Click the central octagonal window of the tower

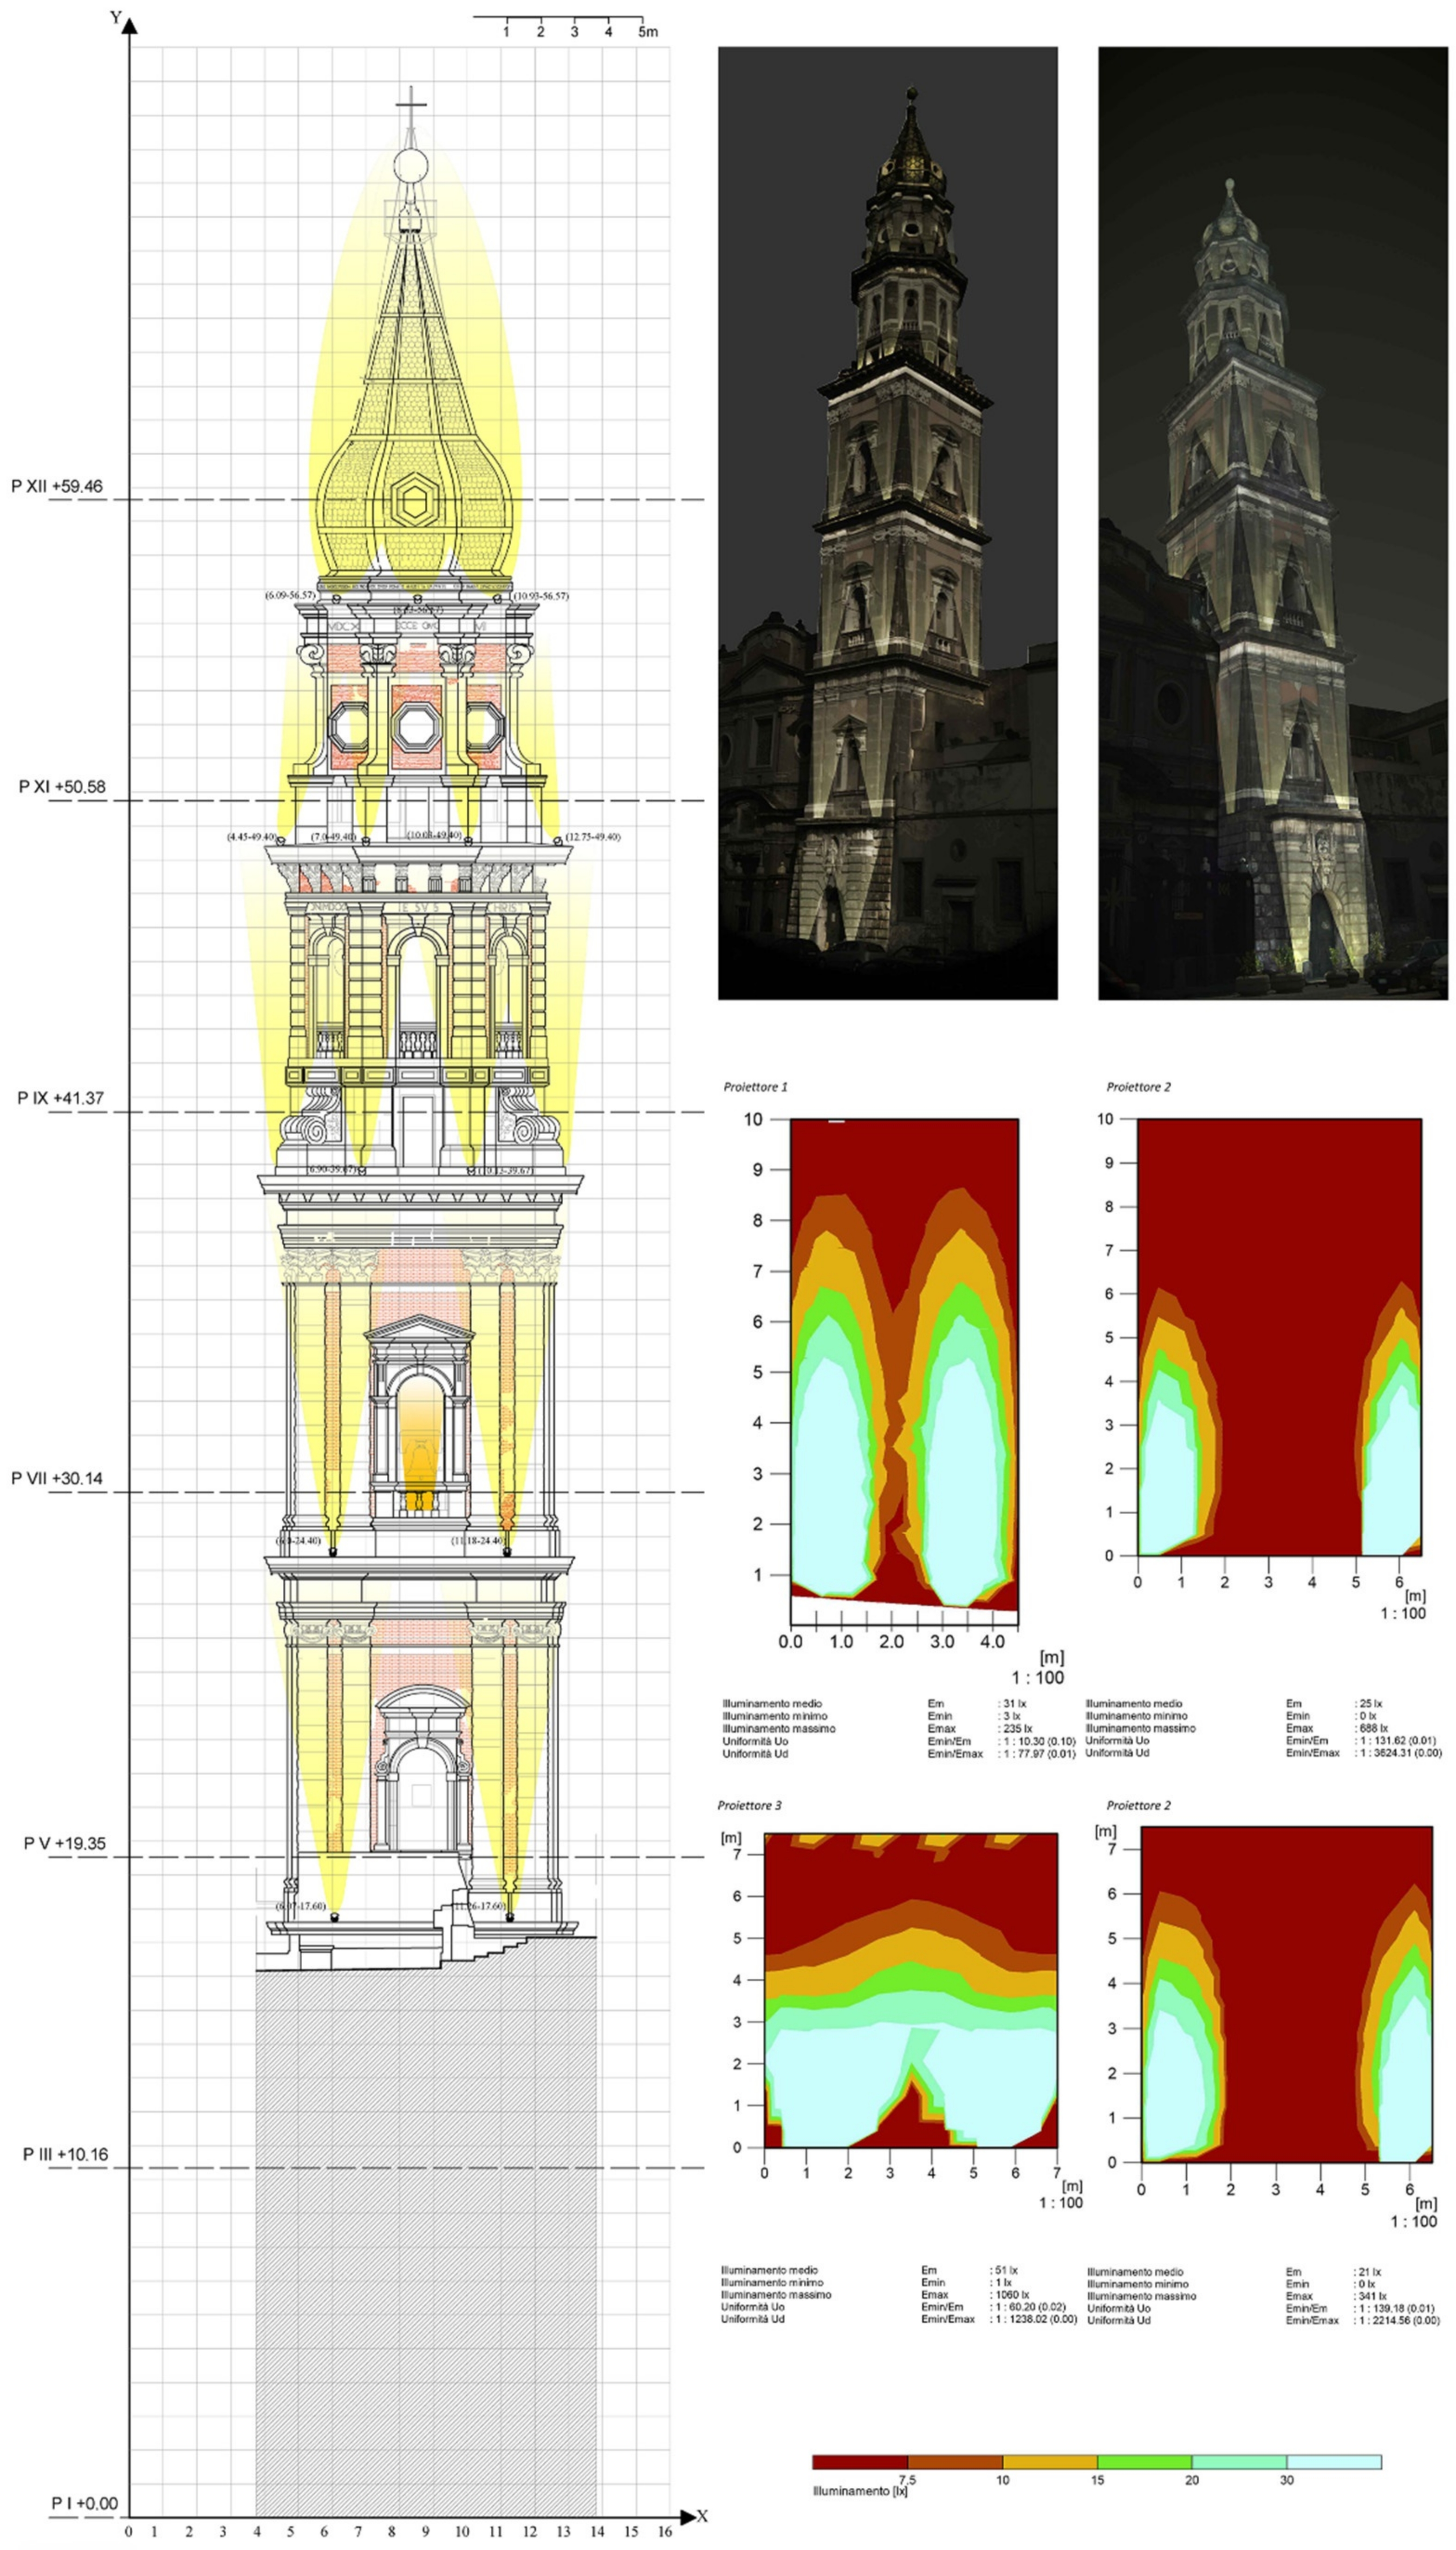pos(416,726)
